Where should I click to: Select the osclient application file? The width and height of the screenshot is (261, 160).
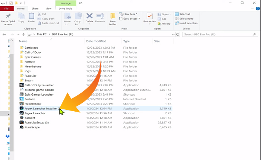[30, 118]
